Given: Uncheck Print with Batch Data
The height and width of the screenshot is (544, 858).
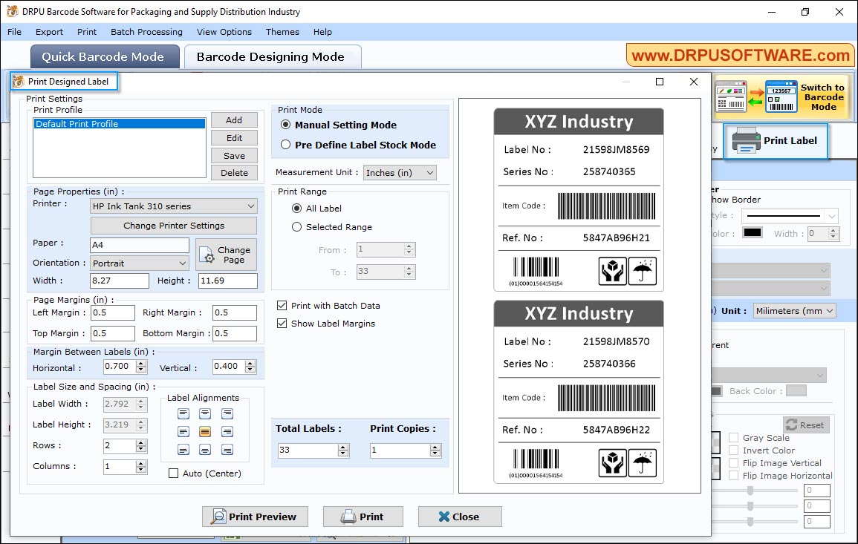Looking at the screenshot, I should pyautogui.click(x=281, y=305).
